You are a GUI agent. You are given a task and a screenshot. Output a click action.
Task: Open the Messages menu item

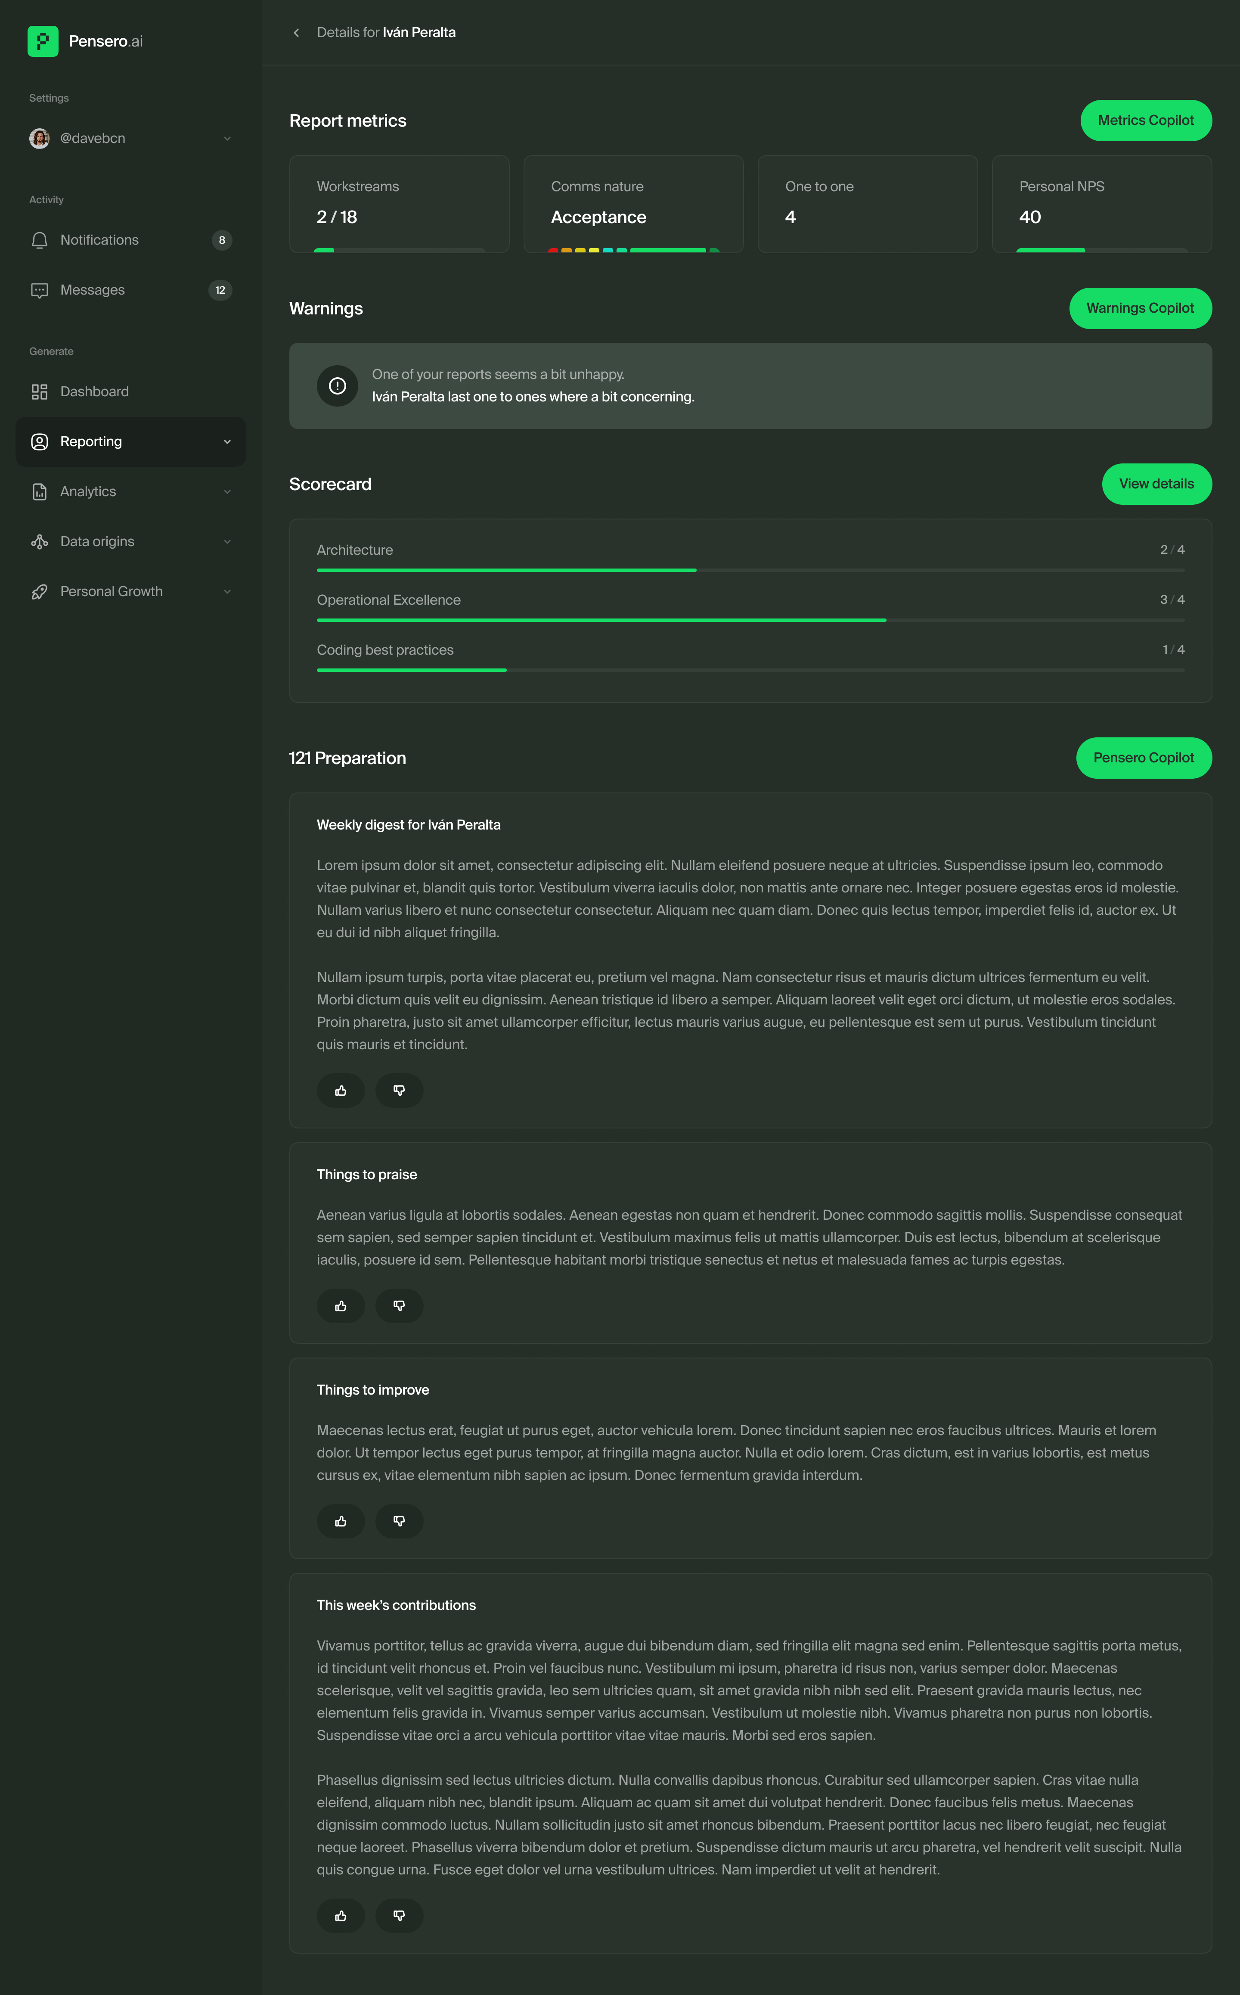(93, 290)
